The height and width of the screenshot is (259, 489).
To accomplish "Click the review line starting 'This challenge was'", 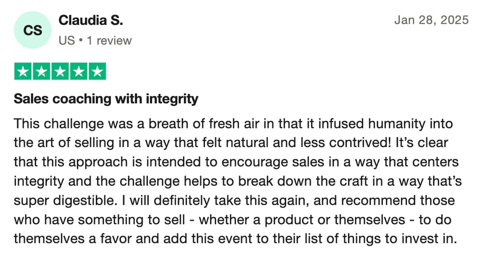I will pos(233,124).
